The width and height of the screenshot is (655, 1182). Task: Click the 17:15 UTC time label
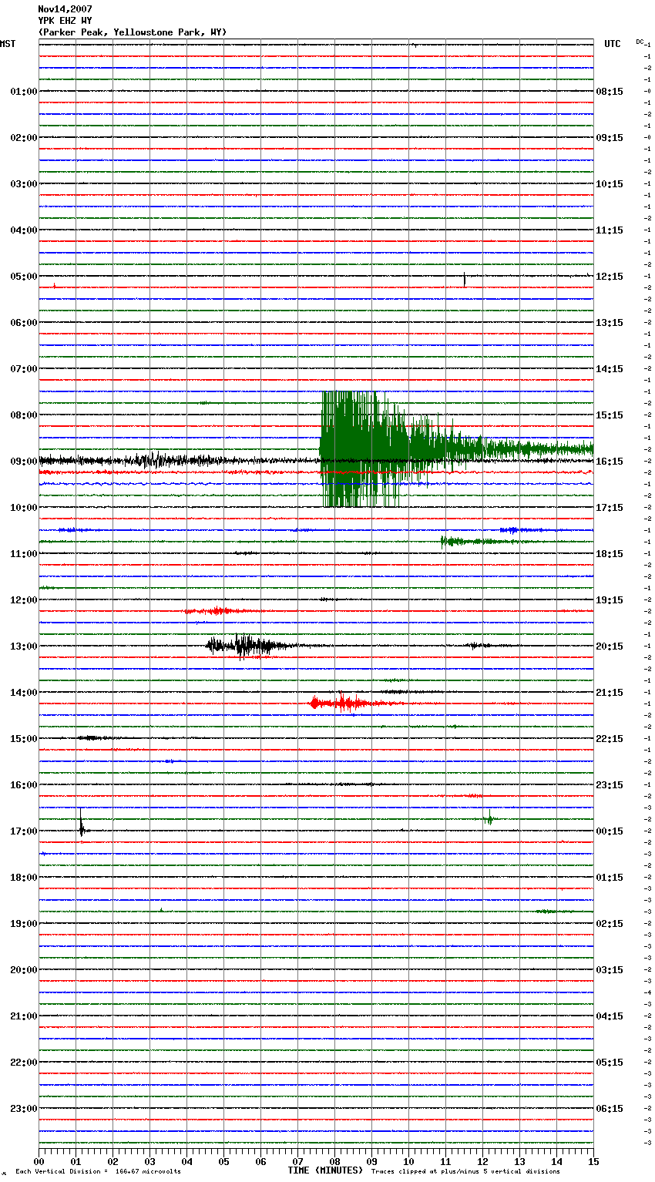610,508
